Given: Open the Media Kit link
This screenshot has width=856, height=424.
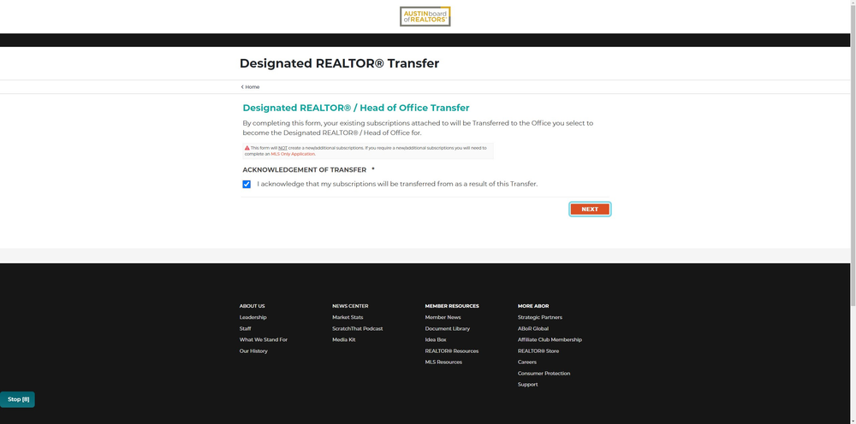Looking at the screenshot, I should point(343,339).
